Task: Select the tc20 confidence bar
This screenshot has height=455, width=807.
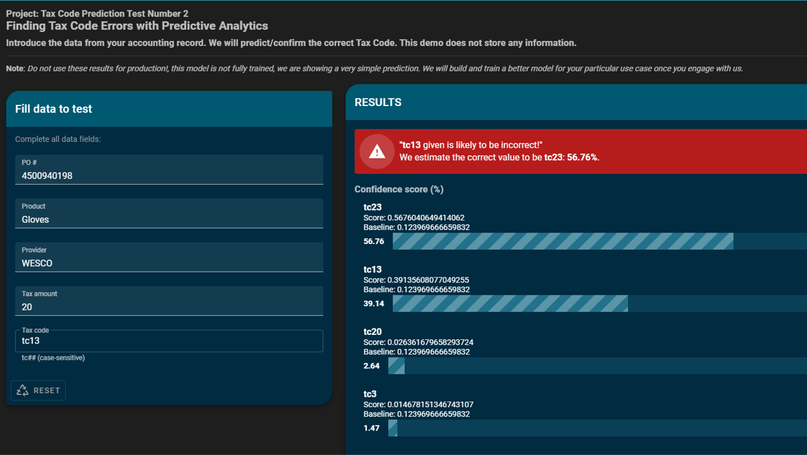Action: tap(396, 366)
